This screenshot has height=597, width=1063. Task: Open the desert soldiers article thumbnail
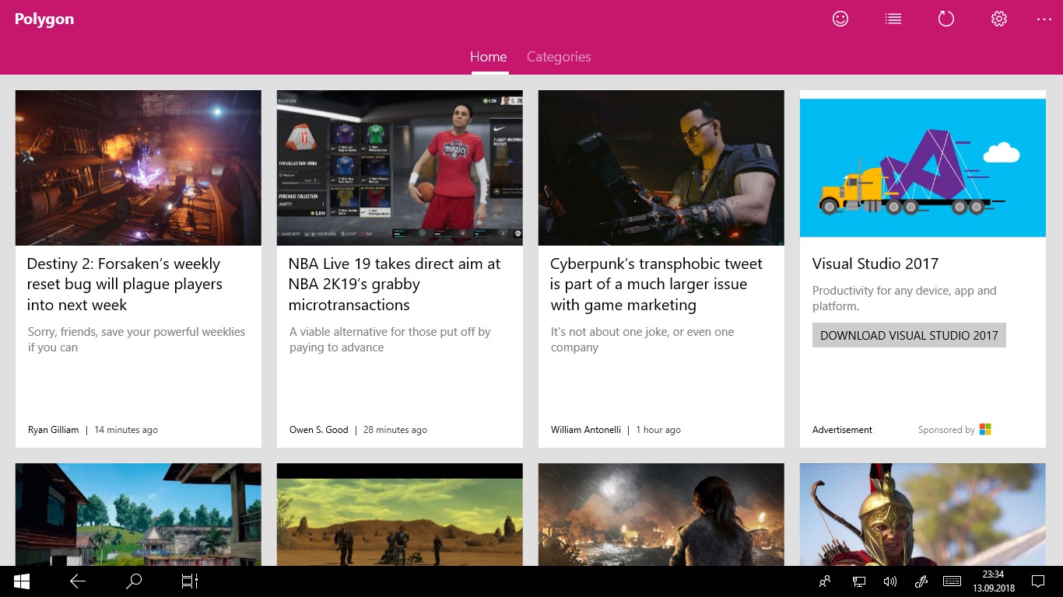pos(400,515)
